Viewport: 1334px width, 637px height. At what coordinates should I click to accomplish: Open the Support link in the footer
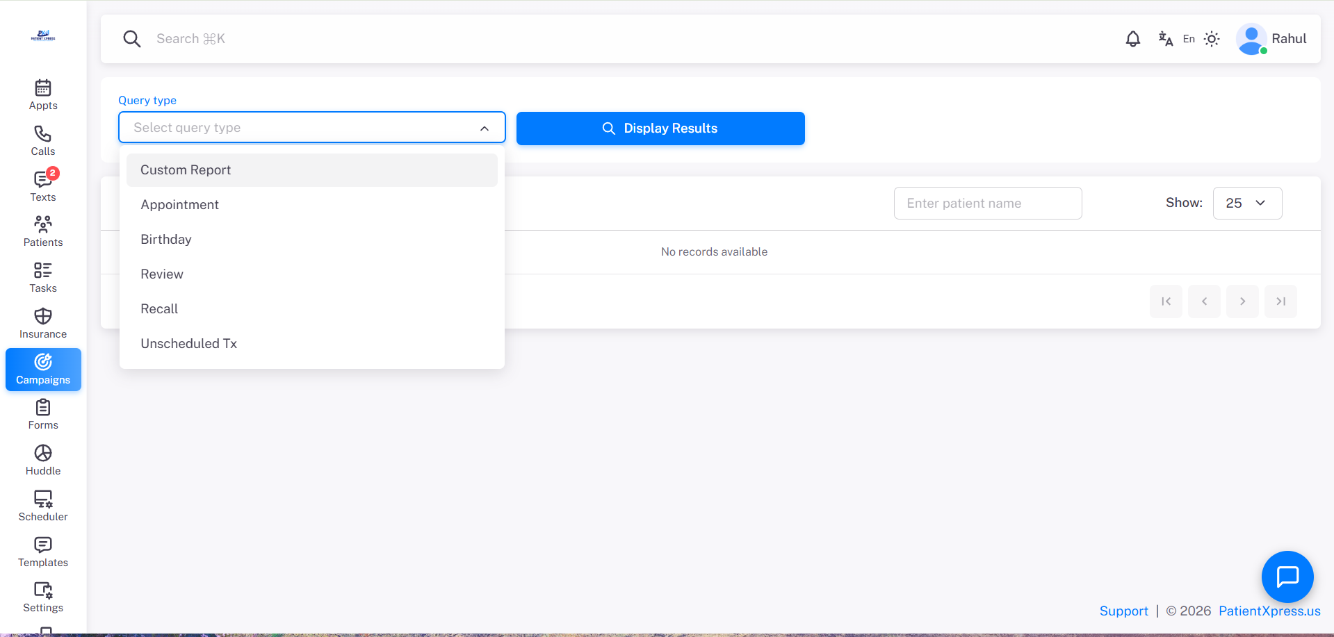click(1123, 611)
